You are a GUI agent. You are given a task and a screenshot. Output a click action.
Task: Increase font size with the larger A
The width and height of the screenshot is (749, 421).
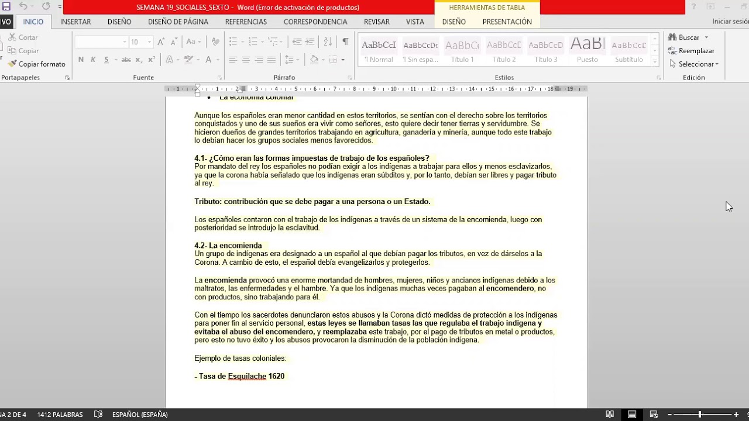click(x=161, y=42)
